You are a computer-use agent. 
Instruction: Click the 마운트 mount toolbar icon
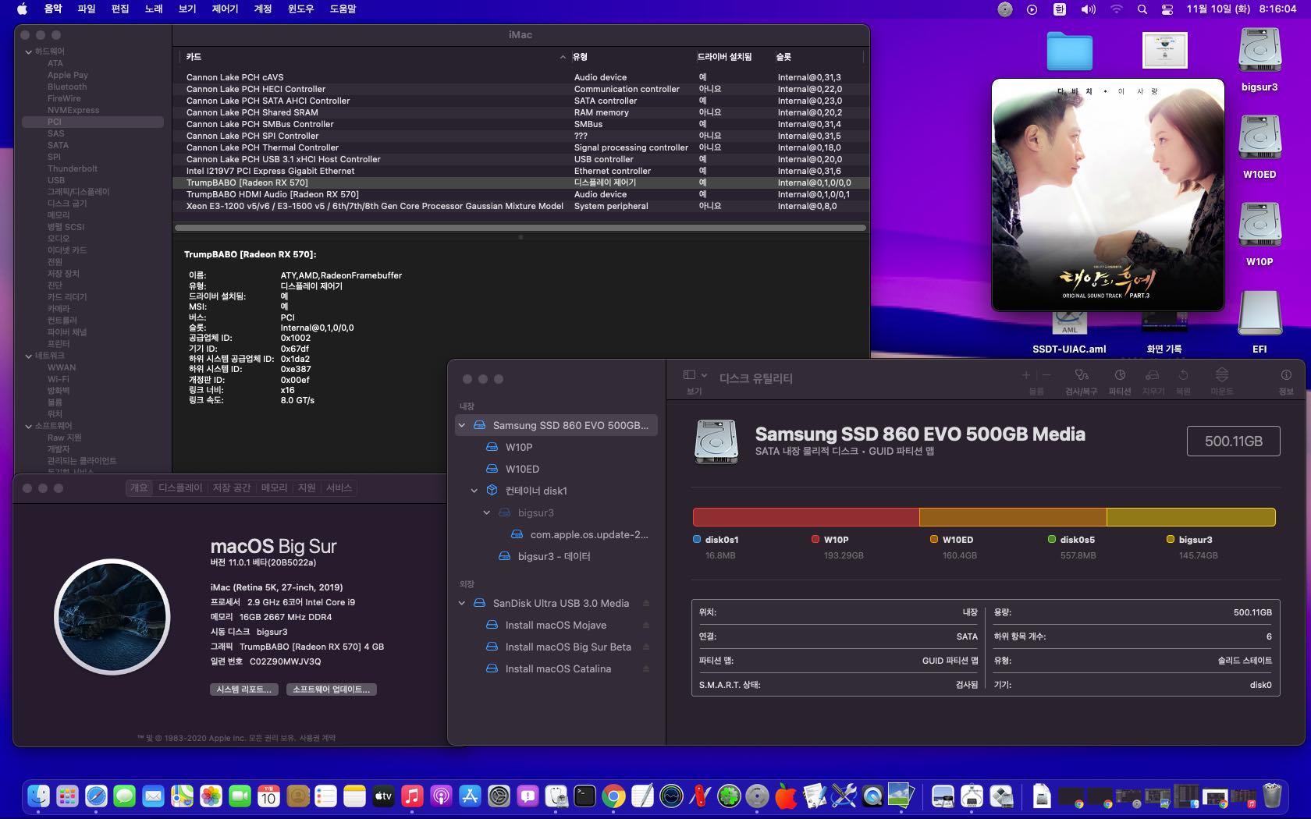pyautogui.click(x=1222, y=375)
